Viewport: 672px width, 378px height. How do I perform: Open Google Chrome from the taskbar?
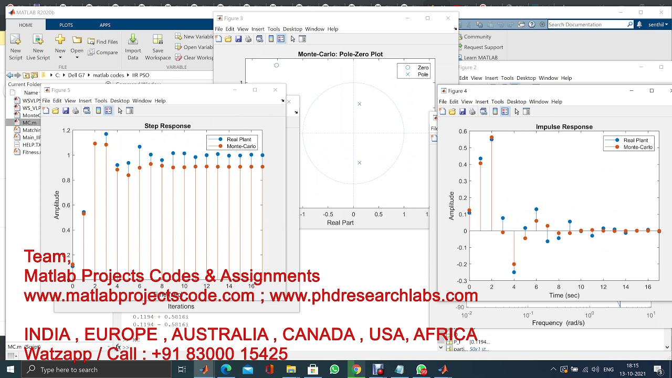tap(356, 370)
